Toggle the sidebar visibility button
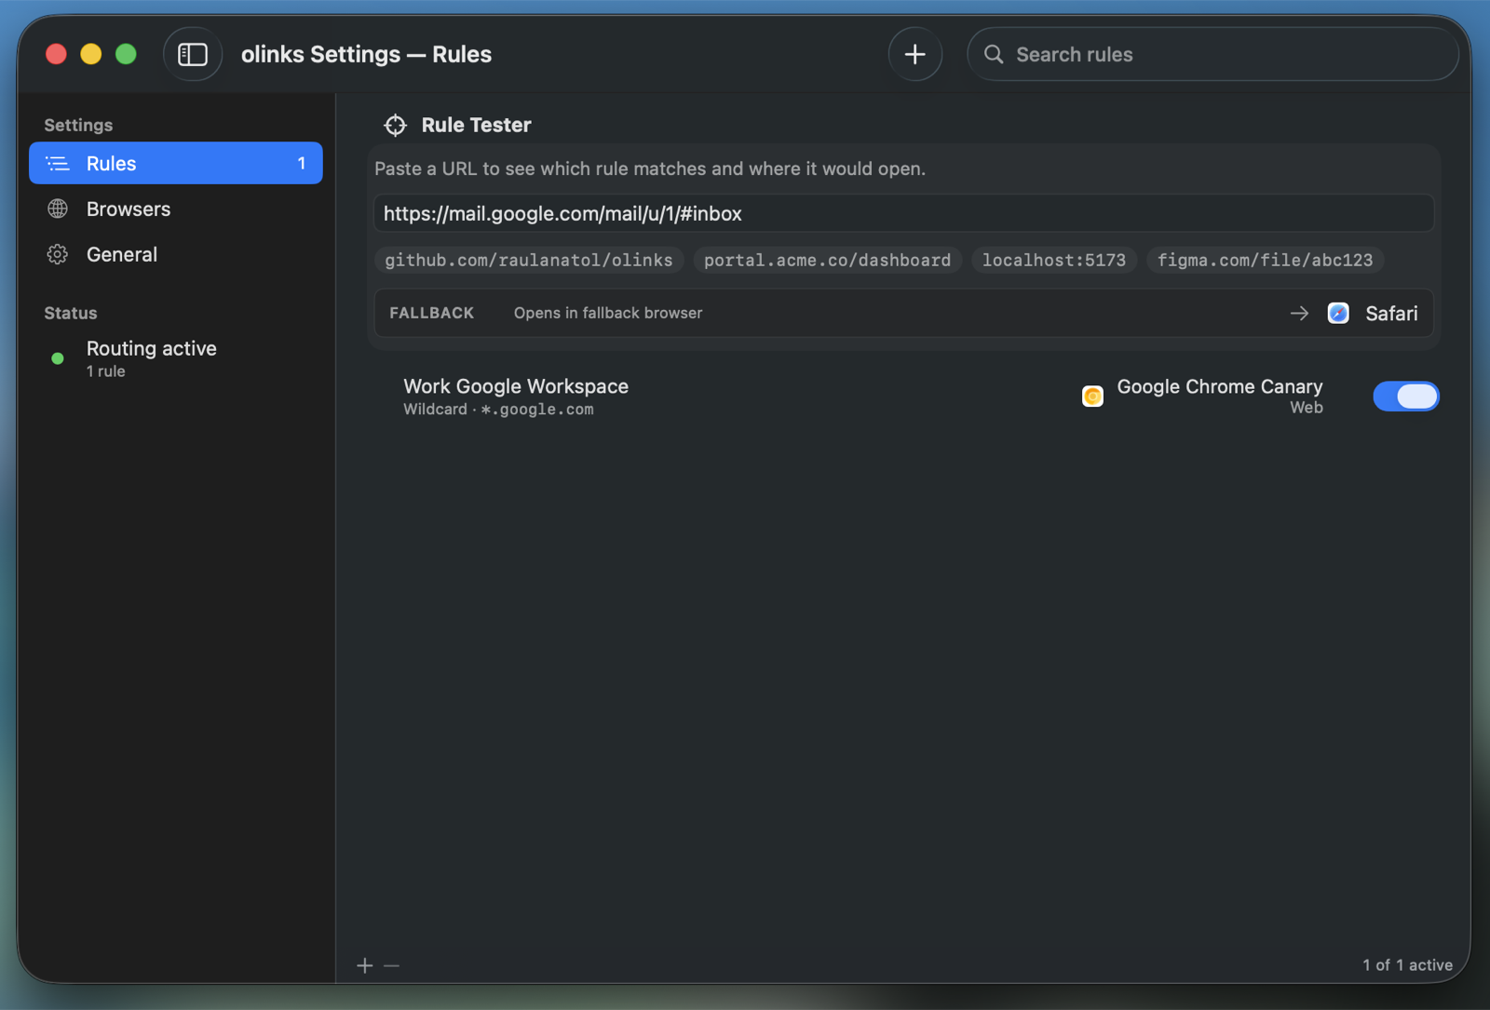The height and width of the screenshot is (1010, 1490). click(x=193, y=55)
